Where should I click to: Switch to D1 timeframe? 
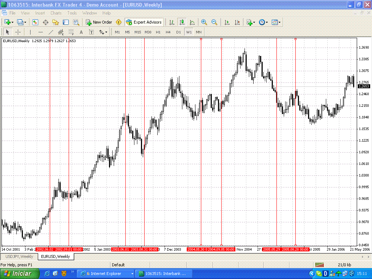point(178,32)
